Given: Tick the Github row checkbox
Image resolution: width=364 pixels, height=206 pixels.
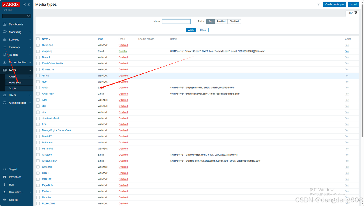Looking at the screenshot, I should (38, 75).
